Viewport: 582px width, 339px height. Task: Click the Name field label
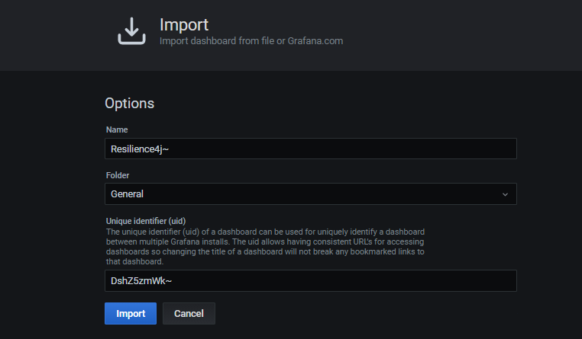(x=117, y=130)
